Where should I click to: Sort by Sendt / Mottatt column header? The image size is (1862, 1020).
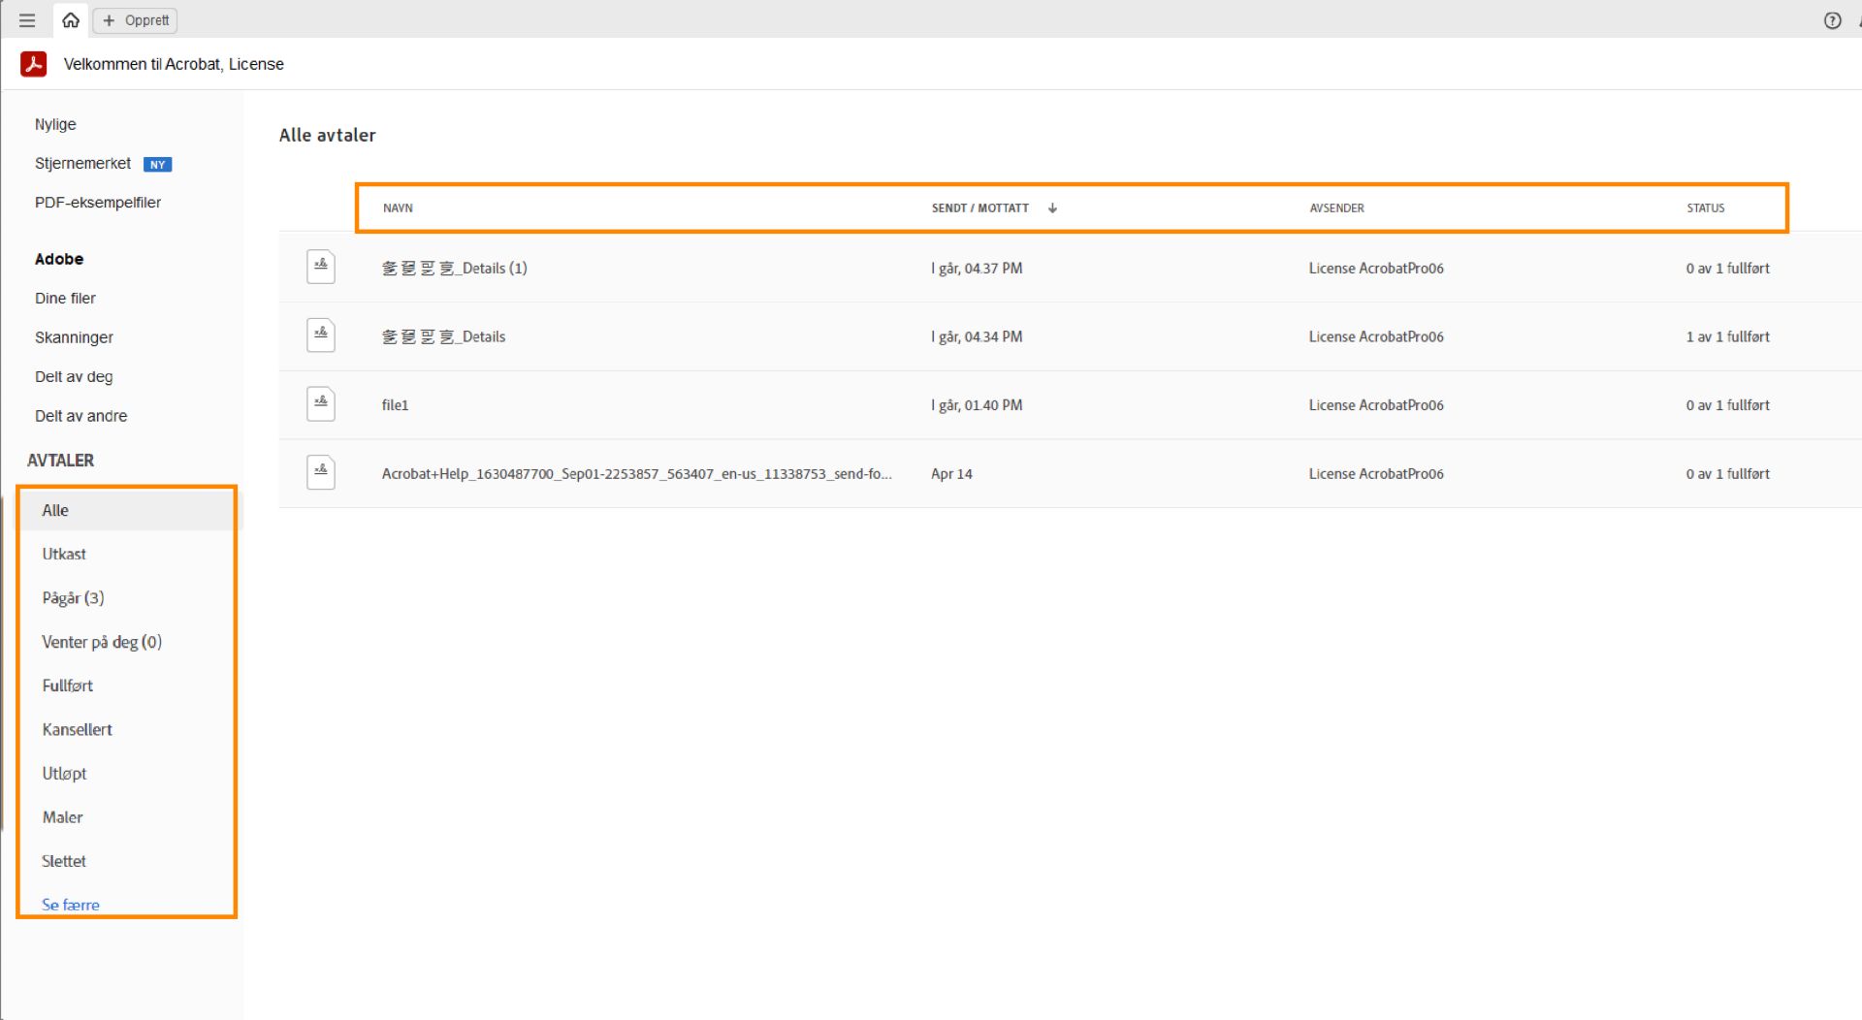point(980,208)
